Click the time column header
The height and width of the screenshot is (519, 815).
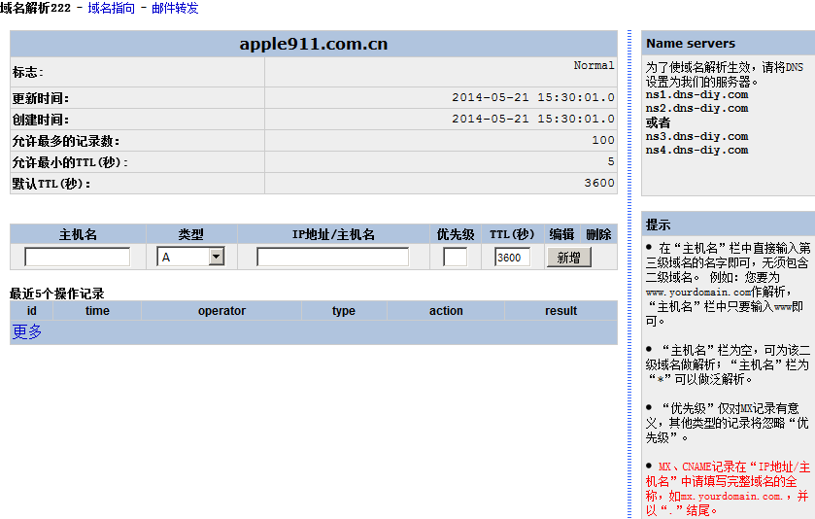(x=97, y=310)
